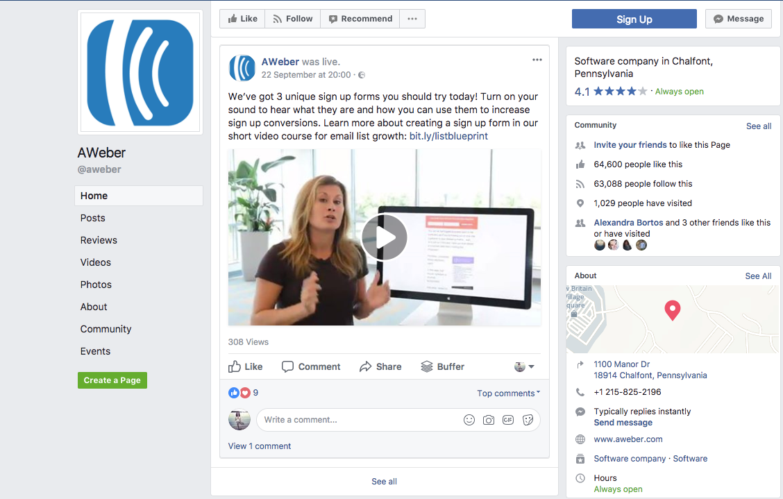The image size is (783, 499).
Task: Click the red map location pin
Action: coord(673,310)
